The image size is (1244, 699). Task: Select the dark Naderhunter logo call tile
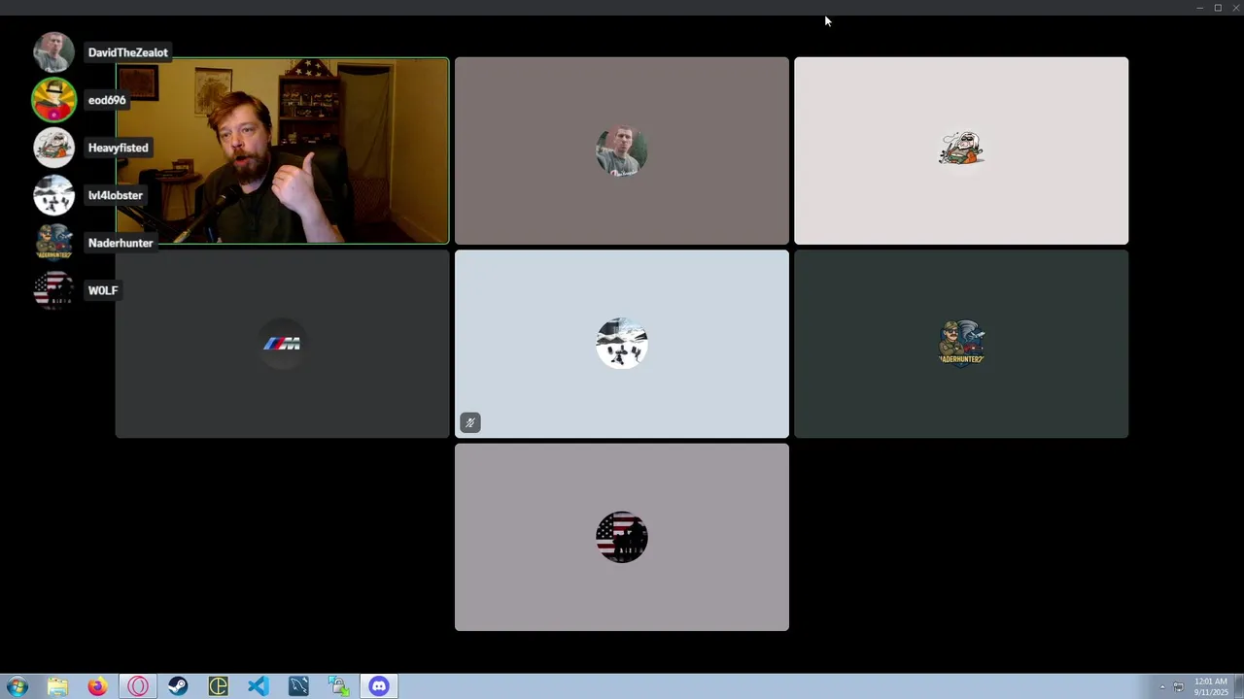(961, 344)
